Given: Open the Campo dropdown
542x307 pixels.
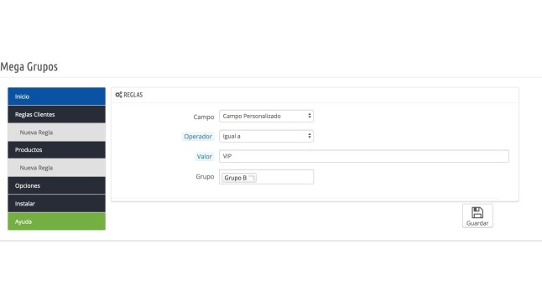Looking at the screenshot, I should point(266,116).
